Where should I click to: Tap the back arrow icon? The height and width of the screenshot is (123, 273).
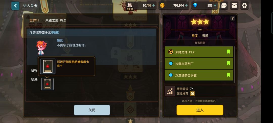pos(15,6)
